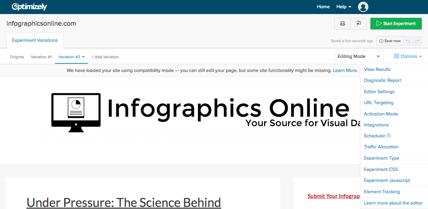Image resolution: width=428 pixels, height=209 pixels.
Task: Click the Options gear icon
Action: tap(397, 56)
